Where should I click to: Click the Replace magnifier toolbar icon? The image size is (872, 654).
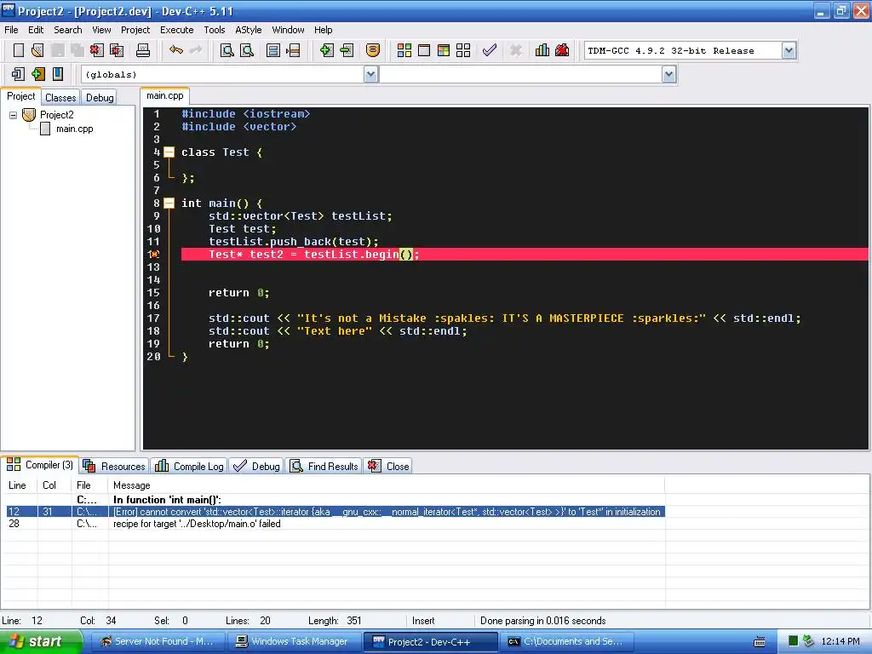pos(247,50)
